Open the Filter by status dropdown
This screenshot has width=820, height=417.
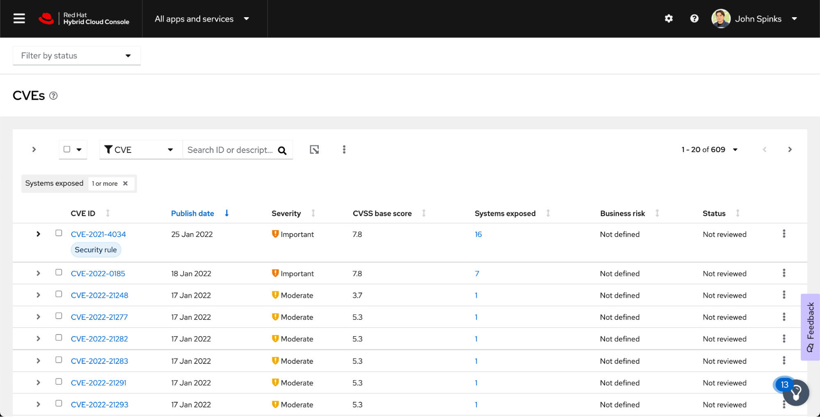click(x=77, y=56)
